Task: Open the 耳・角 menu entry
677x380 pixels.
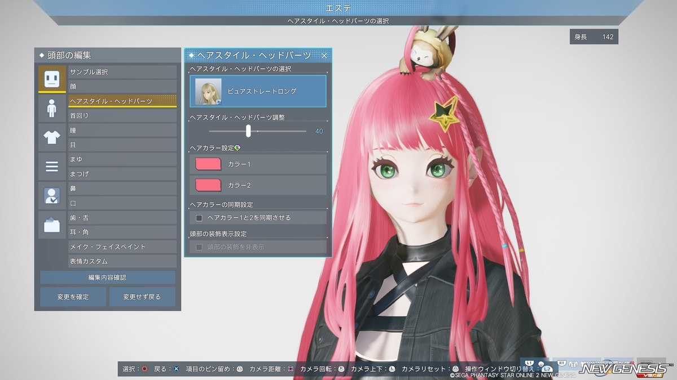Action: click(122, 232)
